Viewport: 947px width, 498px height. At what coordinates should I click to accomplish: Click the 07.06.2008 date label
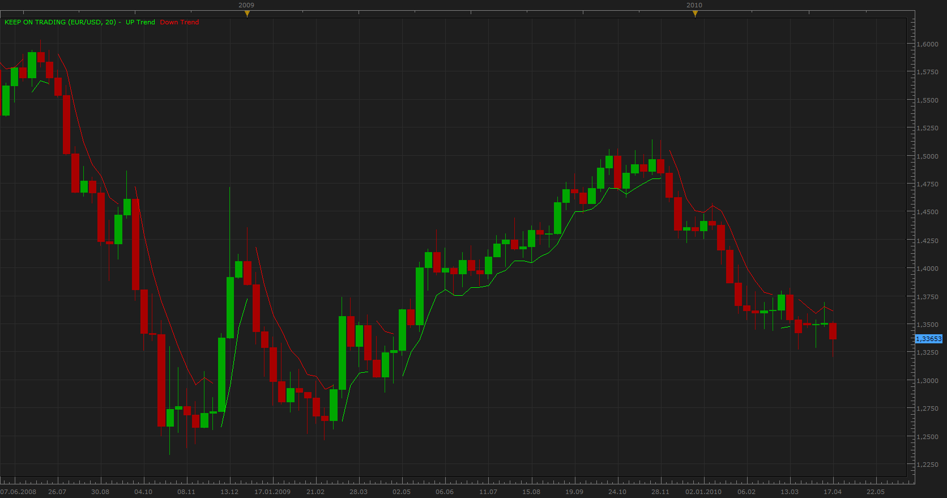click(x=18, y=492)
